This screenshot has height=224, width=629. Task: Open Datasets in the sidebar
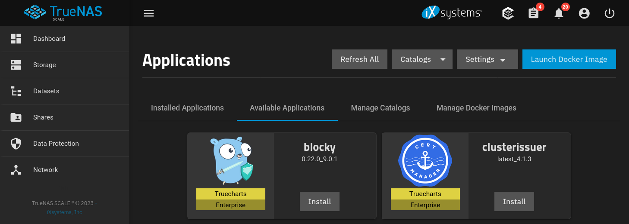(x=65, y=91)
